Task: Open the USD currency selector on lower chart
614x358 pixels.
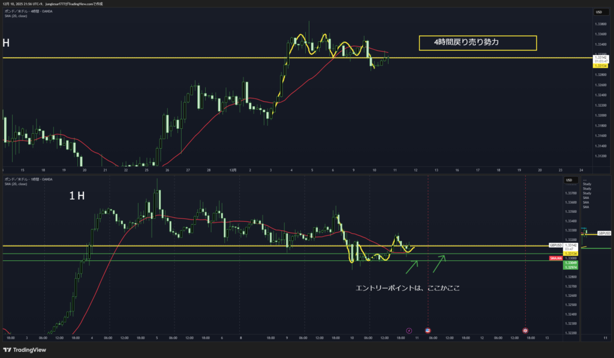Action: coord(570,180)
